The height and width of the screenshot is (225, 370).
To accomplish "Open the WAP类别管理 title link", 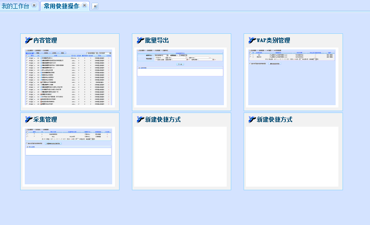I will [x=273, y=41].
